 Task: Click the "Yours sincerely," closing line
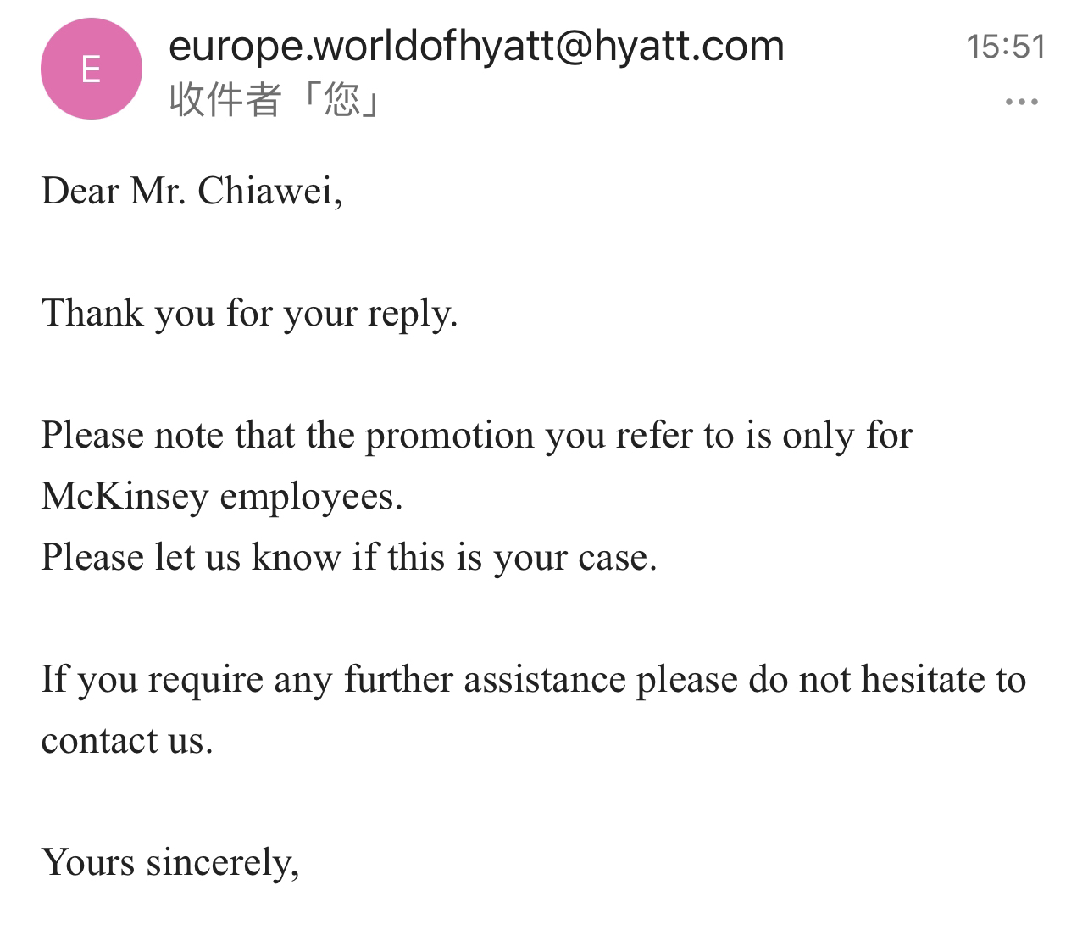click(170, 863)
